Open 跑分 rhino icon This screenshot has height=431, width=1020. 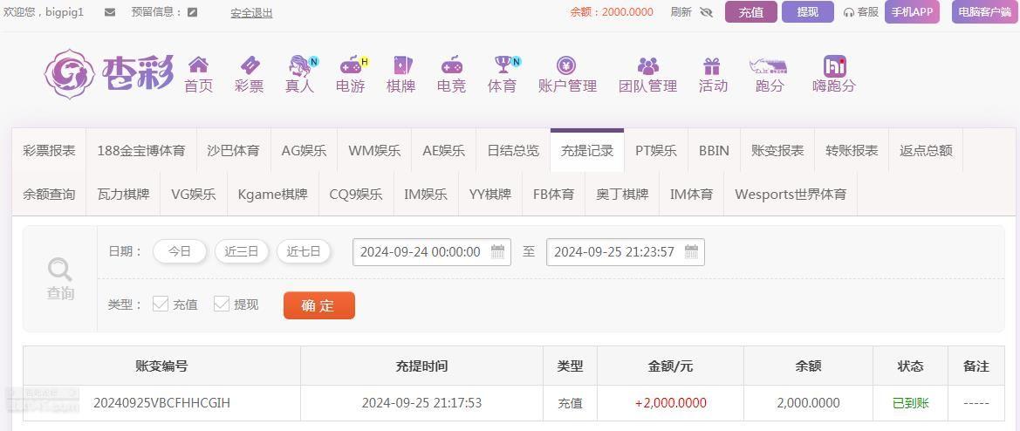[768, 65]
